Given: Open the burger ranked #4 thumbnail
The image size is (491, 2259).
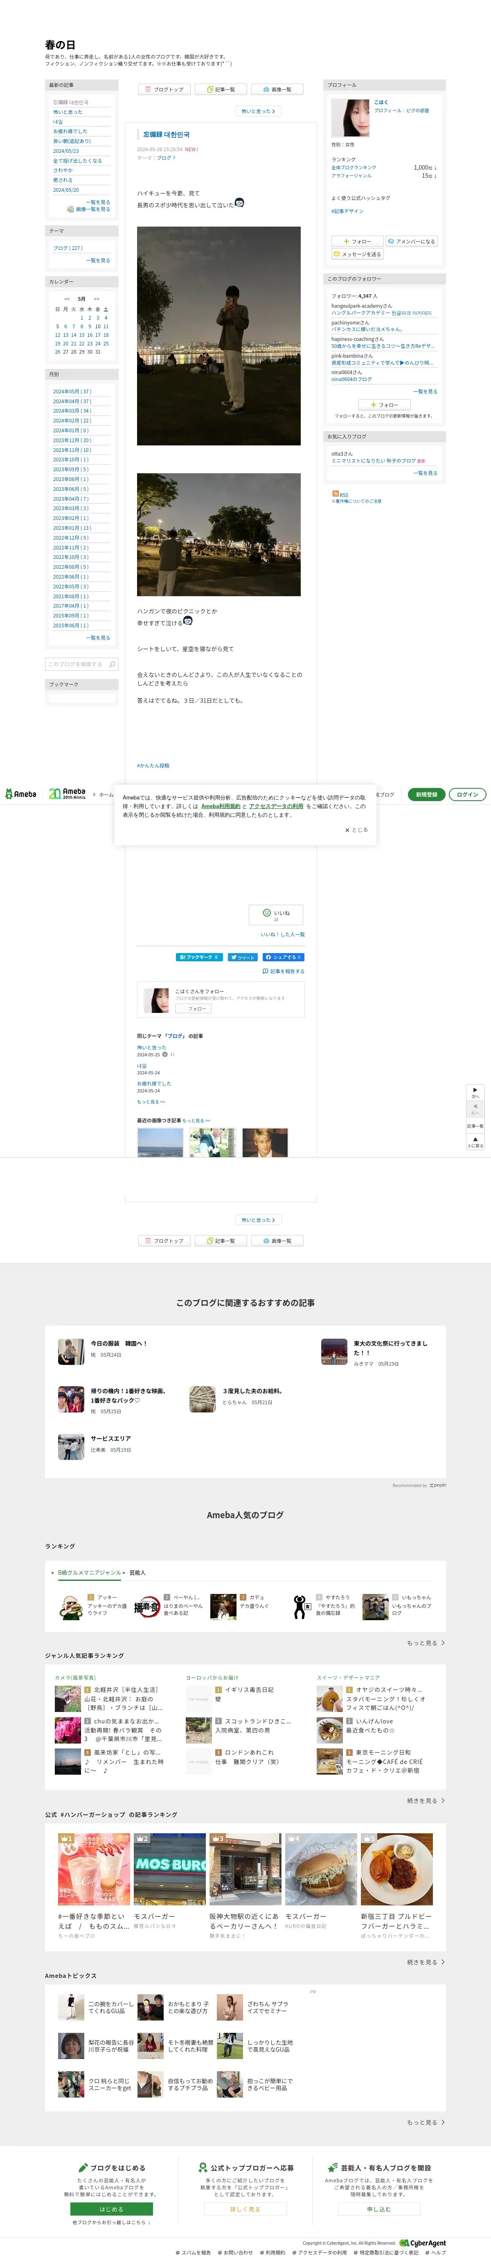Looking at the screenshot, I should click(321, 1869).
